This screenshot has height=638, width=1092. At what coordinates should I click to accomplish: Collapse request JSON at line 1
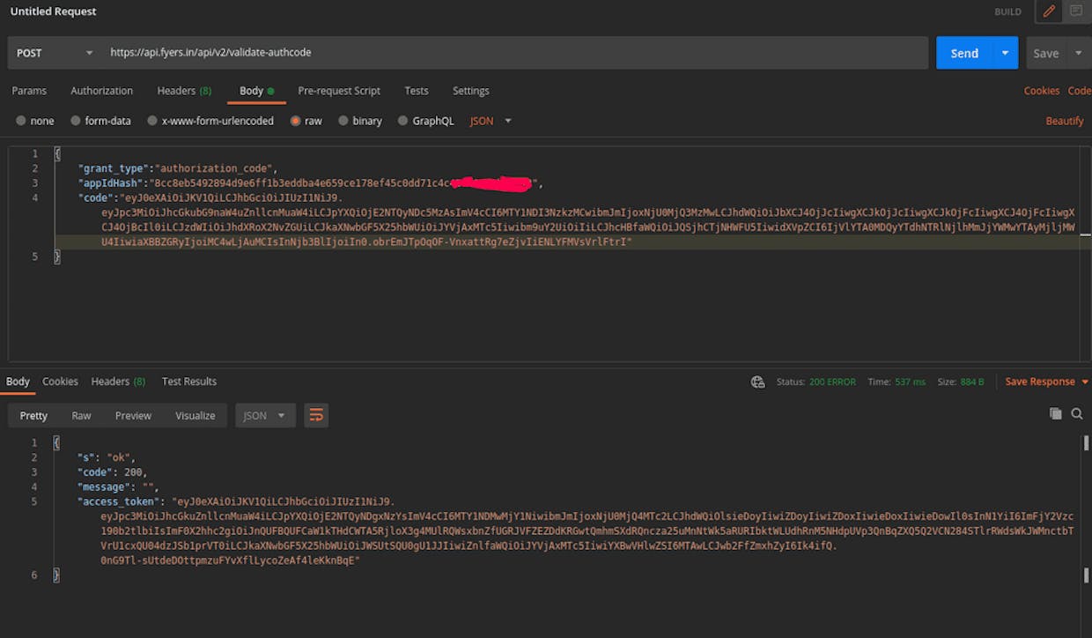[57, 154]
